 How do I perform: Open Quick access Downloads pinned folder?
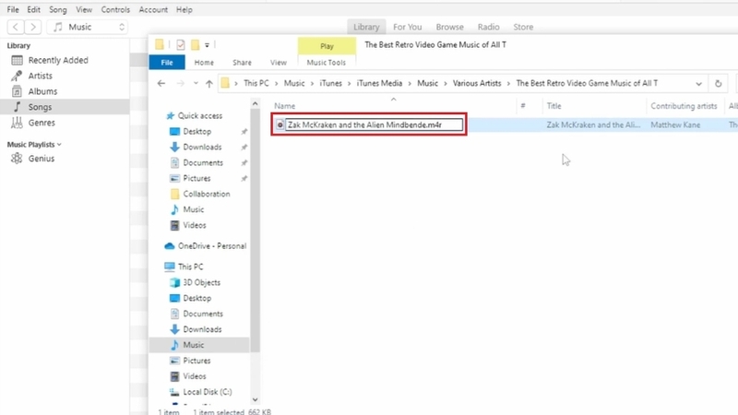point(202,147)
